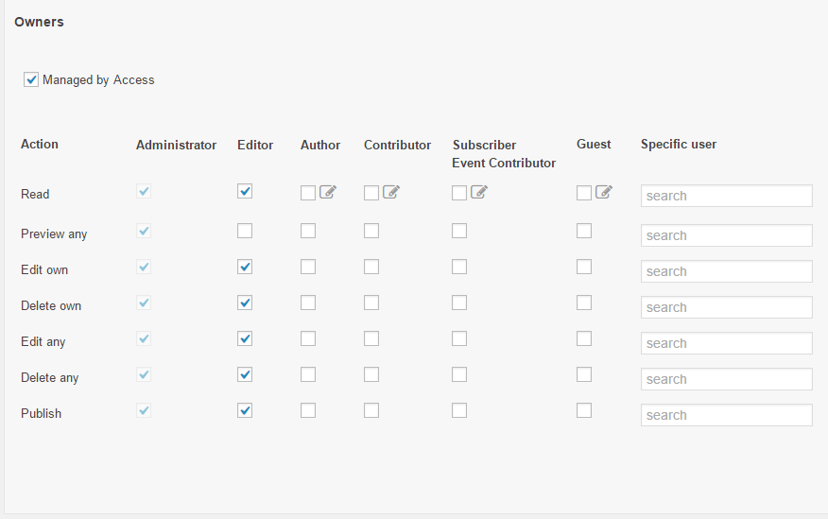828x519 pixels.
Task: Click the edit pencil icon under Guest
Action: tap(604, 192)
